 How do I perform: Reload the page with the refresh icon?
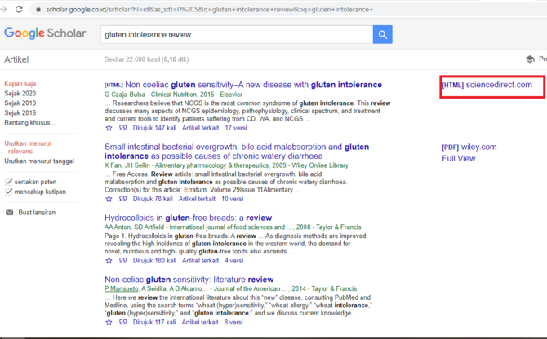(x=19, y=10)
